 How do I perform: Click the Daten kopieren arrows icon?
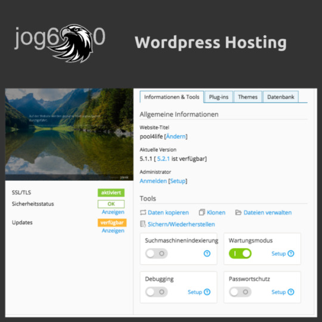tap(143, 212)
